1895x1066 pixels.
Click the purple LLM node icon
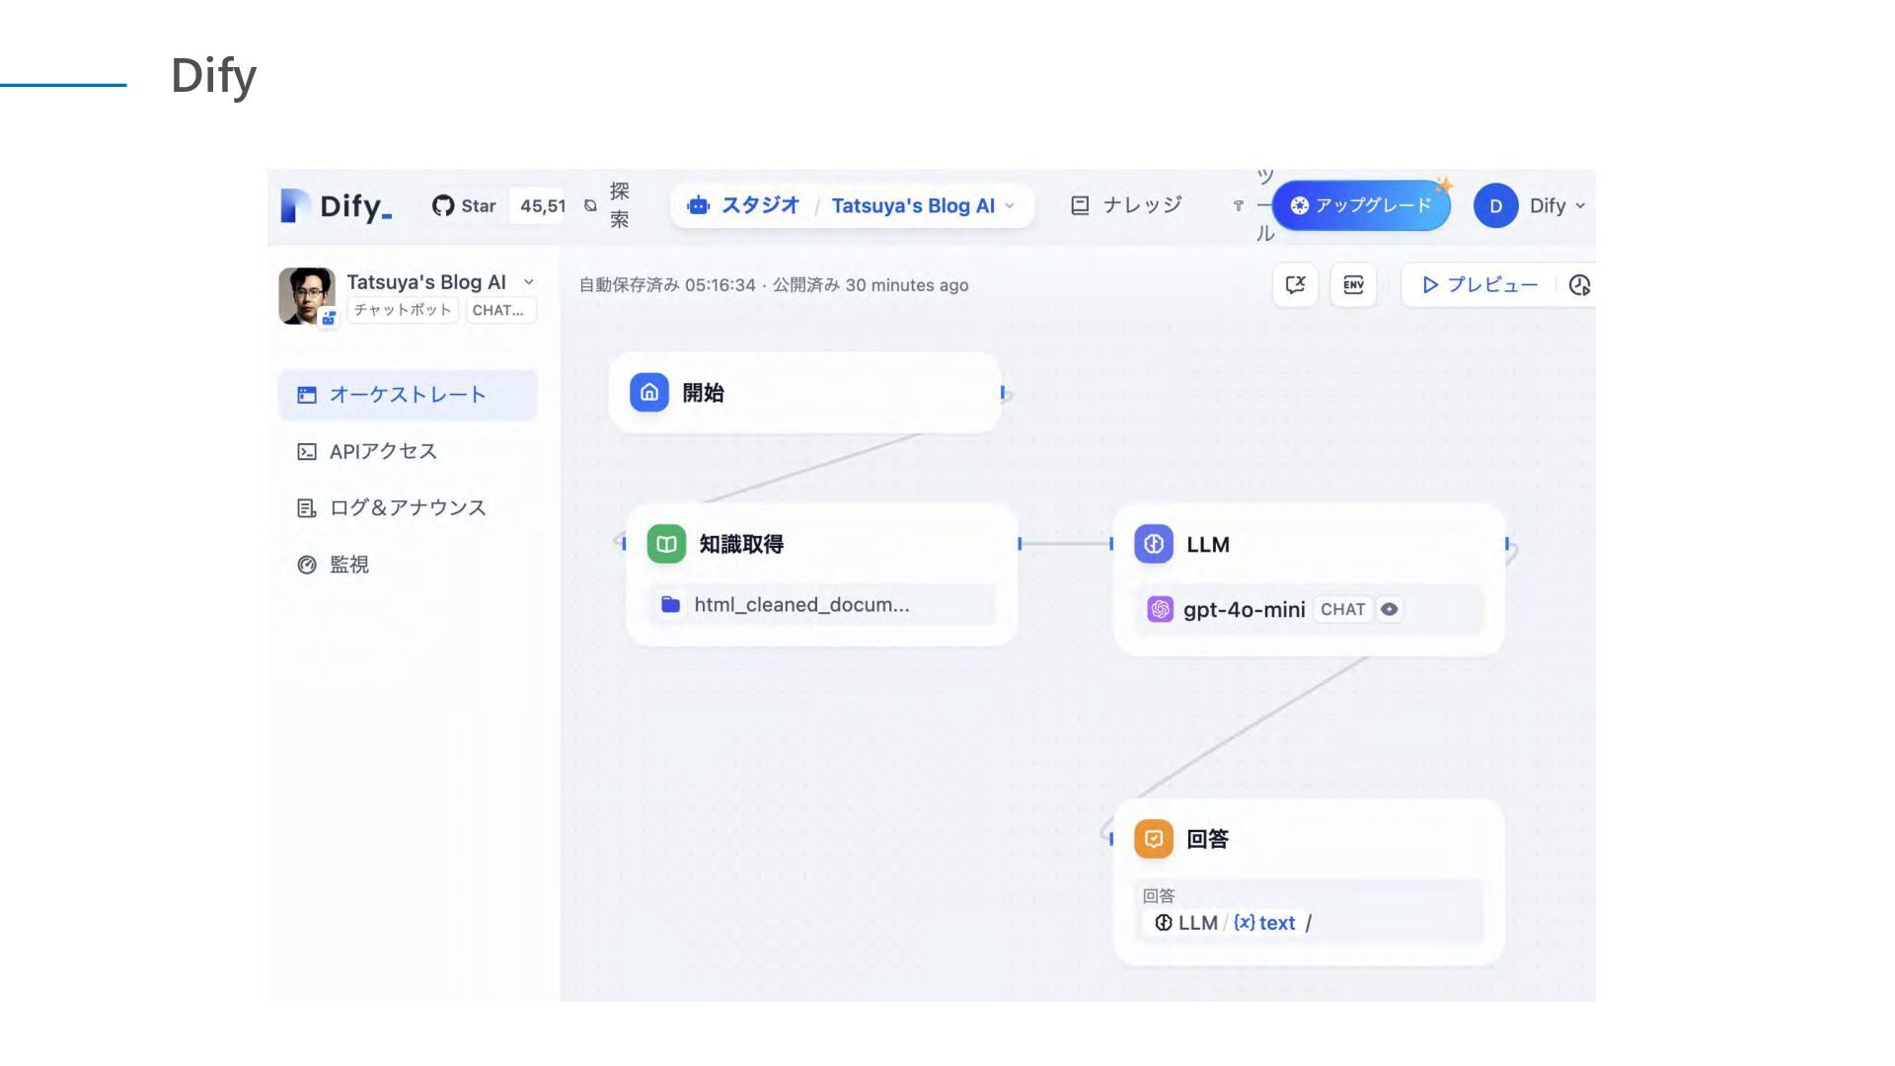(x=1153, y=544)
